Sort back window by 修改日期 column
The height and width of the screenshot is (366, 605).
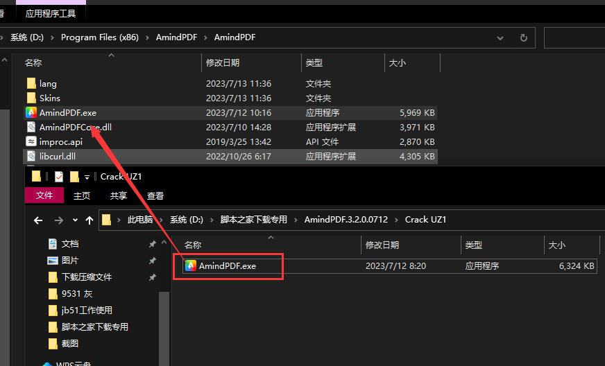pyautogui.click(x=223, y=63)
